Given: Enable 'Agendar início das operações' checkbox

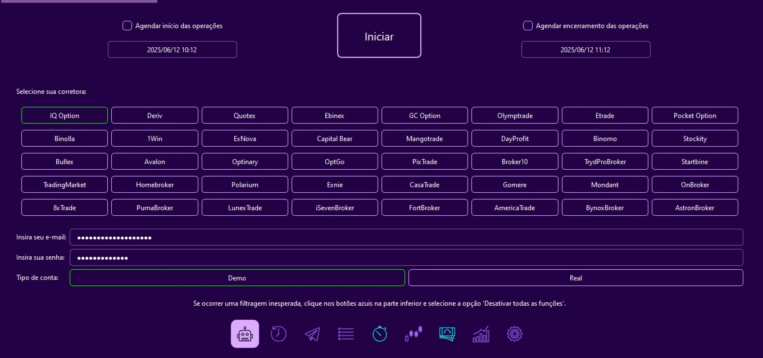Looking at the screenshot, I should coord(127,25).
